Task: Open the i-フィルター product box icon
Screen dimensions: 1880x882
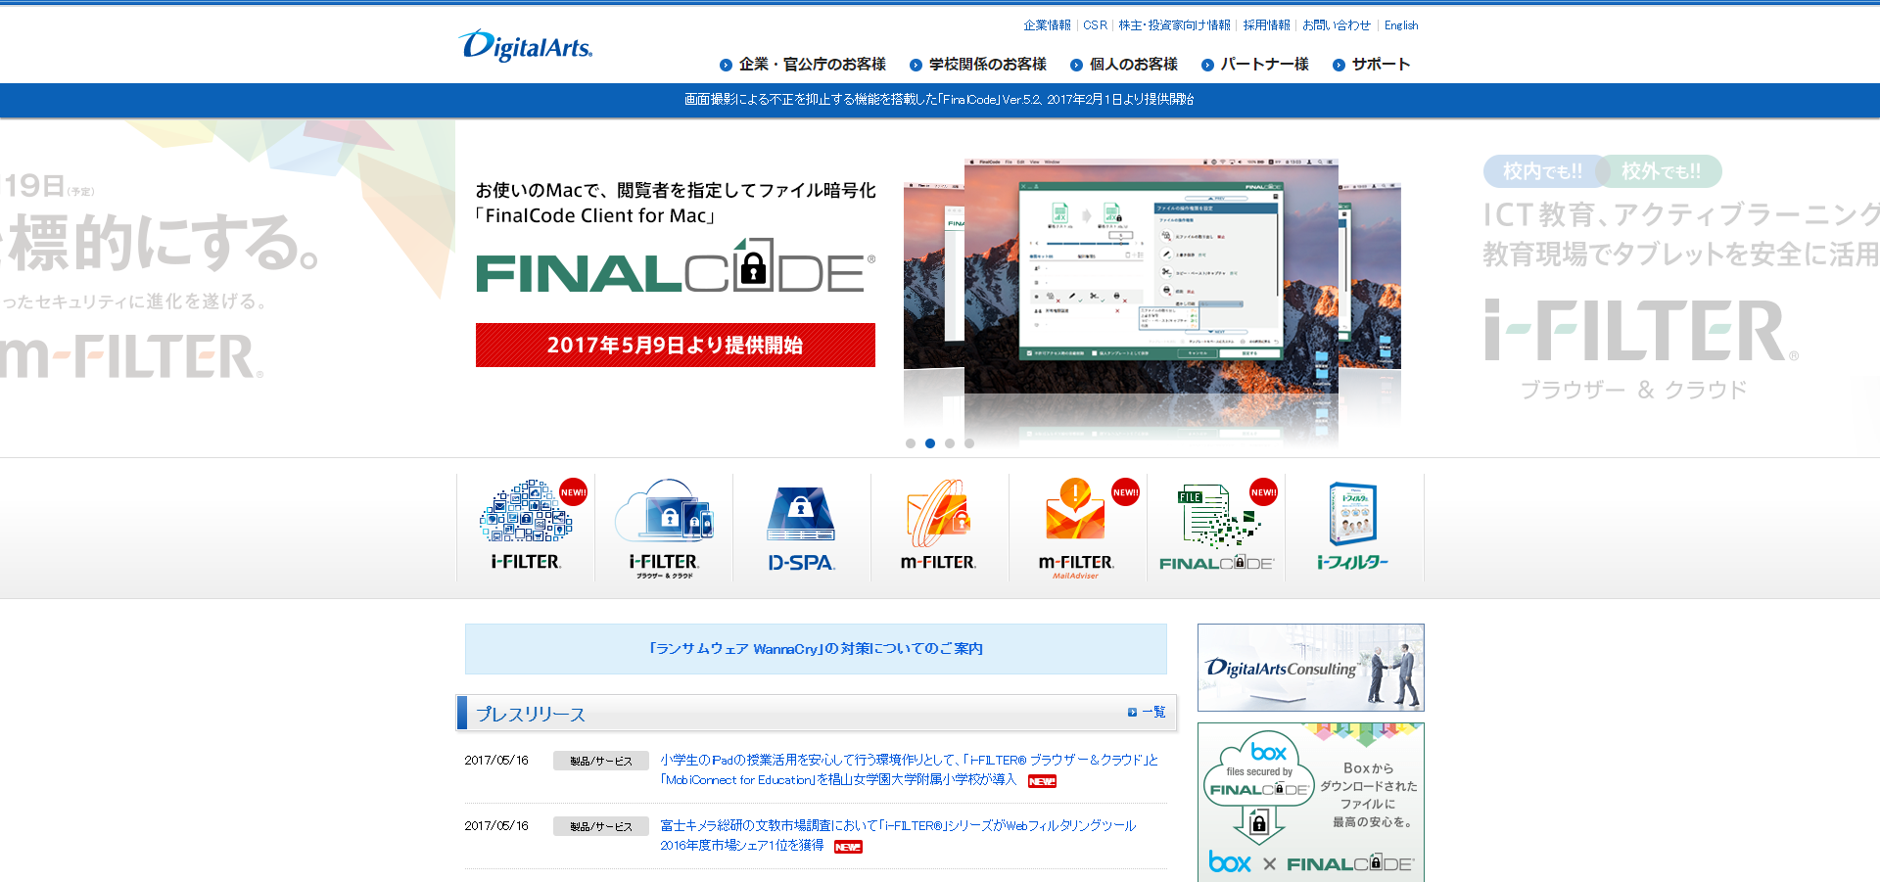Action: pos(1355,527)
